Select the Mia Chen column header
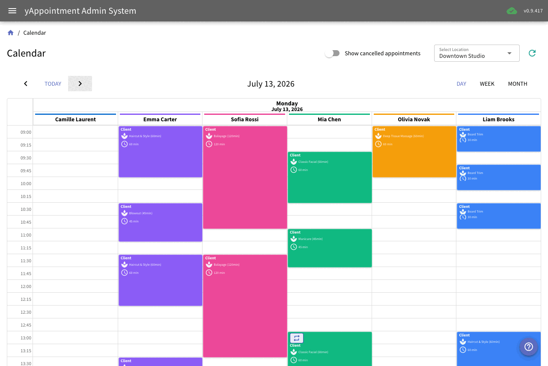Image resolution: width=548 pixels, height=366 pixels. pyautogui.click(x=329, y=119)
